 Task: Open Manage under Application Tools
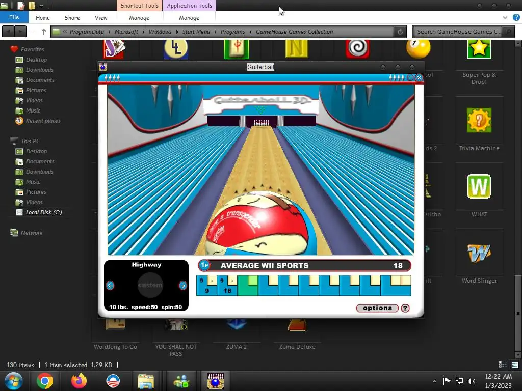(x=189, y=18)
